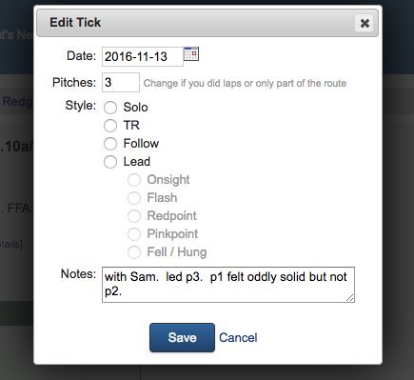
Task: Cancel editing the tick
Action: [x=238, y=337]
